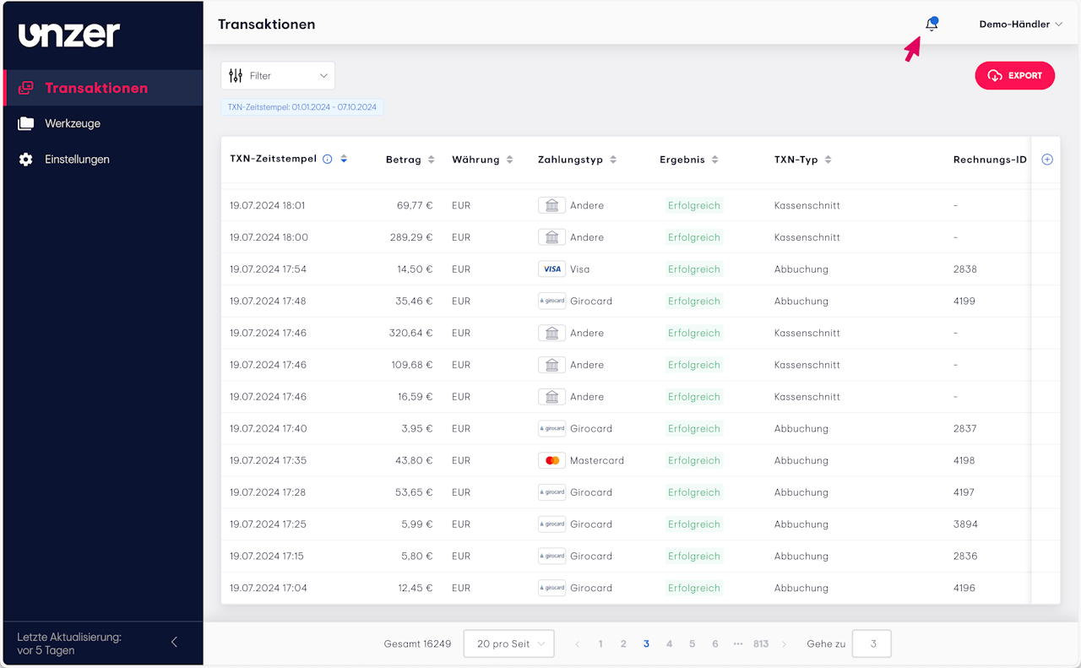Go to Werkzeuge in the sidebar

pos(73,124)
